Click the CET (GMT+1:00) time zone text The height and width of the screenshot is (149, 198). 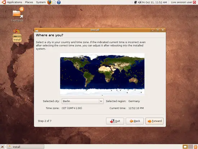coord(72,108)
